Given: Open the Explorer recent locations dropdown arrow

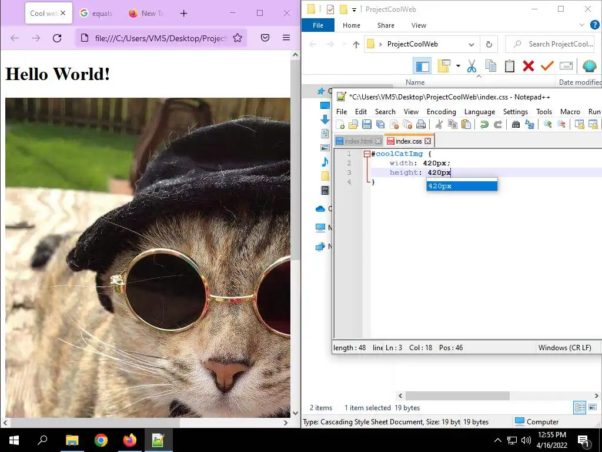Looking at the screenshot, I should (344, 44).
